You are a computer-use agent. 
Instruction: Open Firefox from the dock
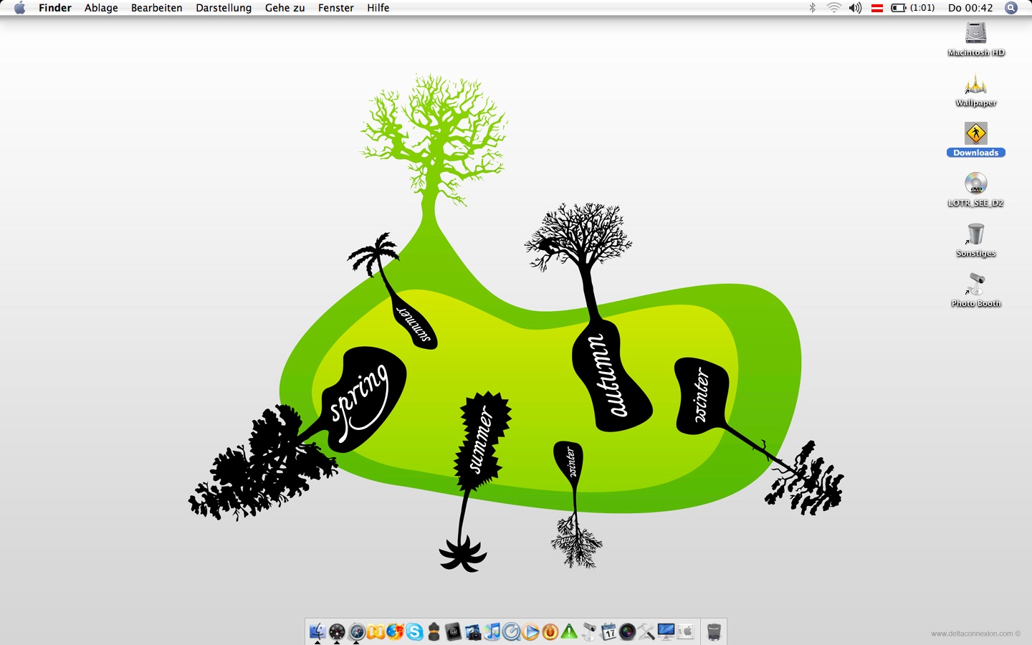(395, 631)
